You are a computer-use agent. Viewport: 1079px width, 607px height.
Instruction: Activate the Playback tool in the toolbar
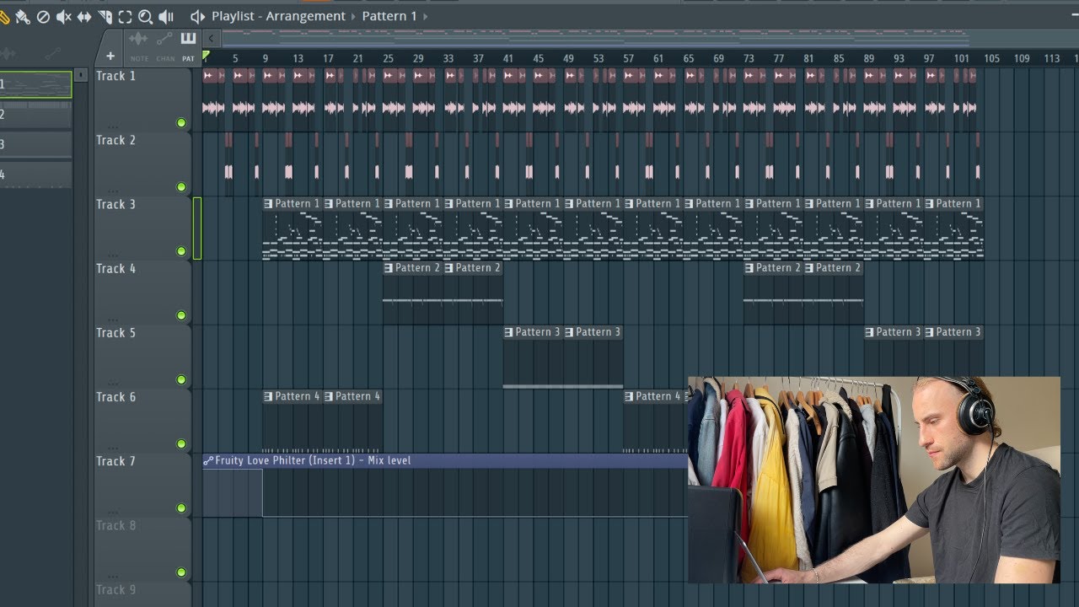point(166,17)
